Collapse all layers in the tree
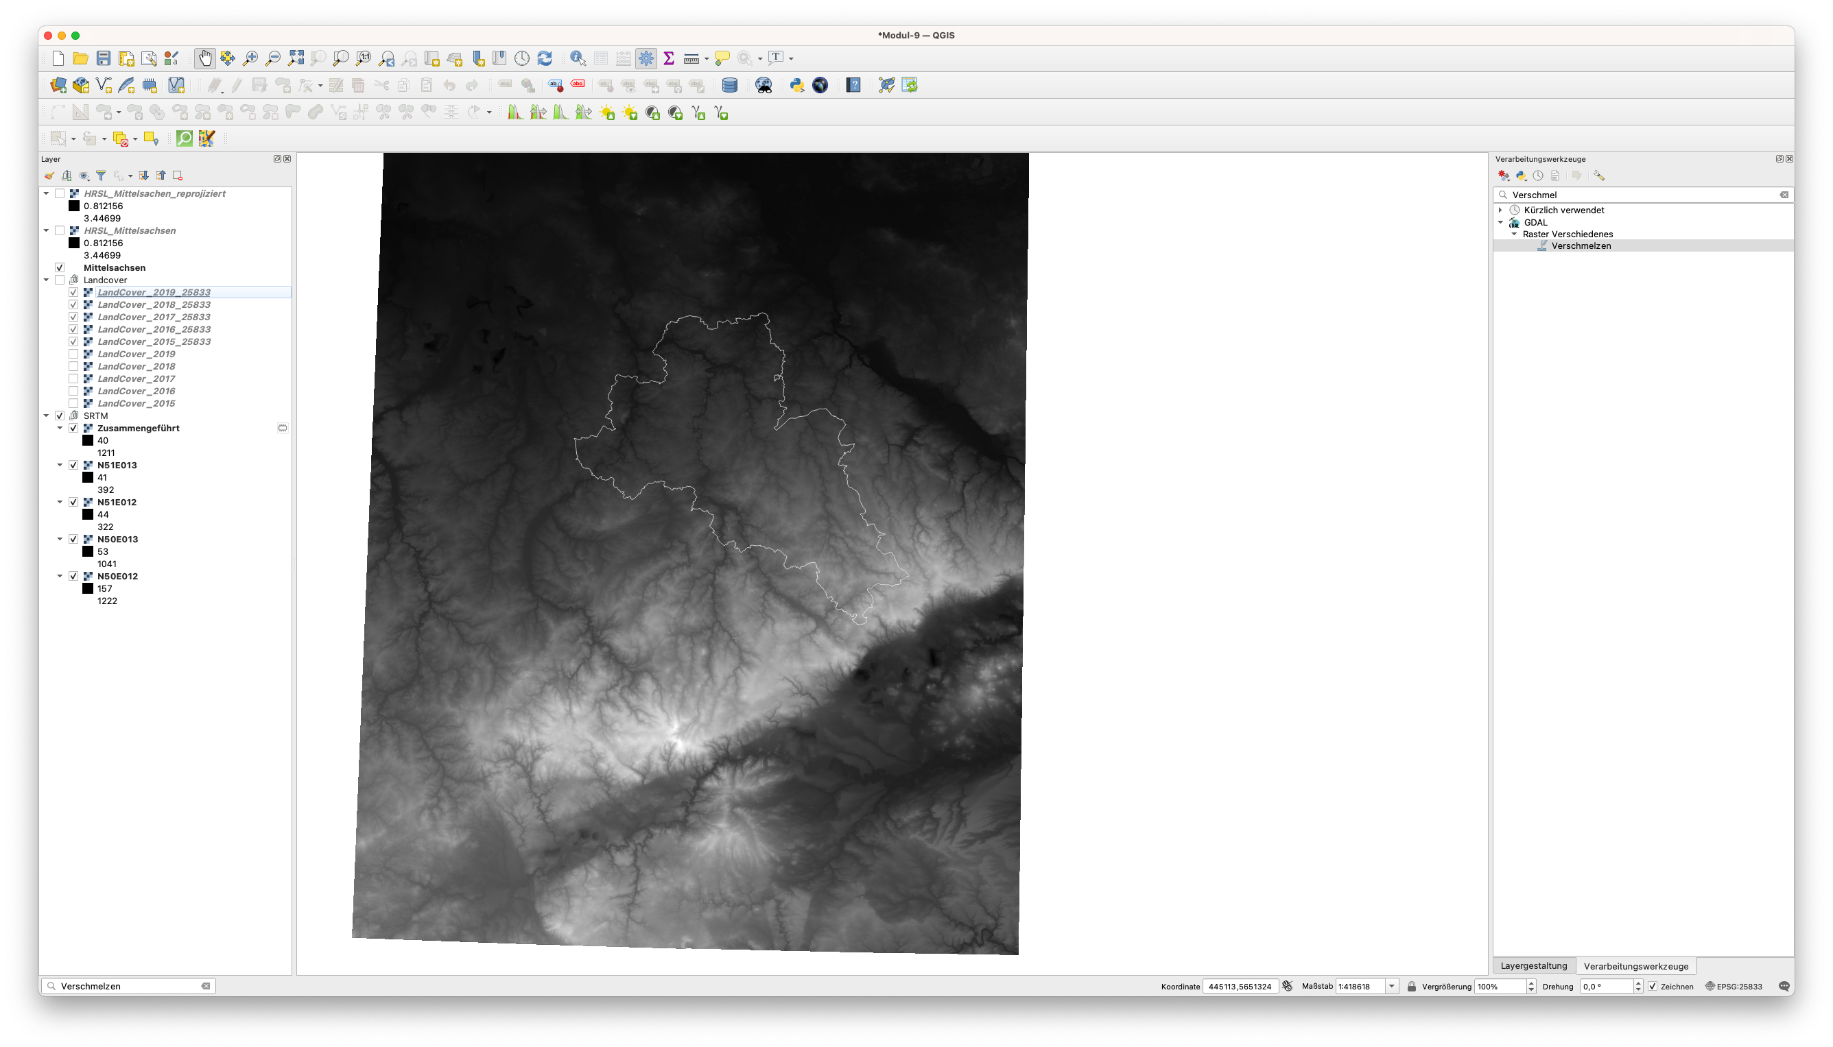Viewport: 1833px width, 1047px height. 161,176
